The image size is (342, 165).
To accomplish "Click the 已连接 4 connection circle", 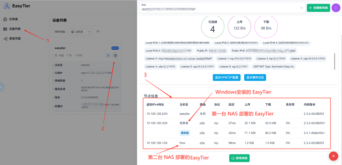I will click(213, 27).
